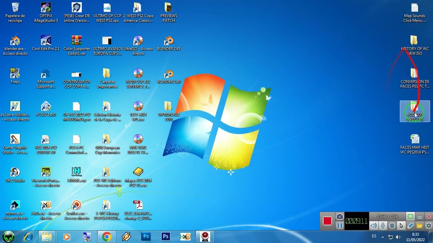Select the UltraISO shortcut icon
This screenshot has height=243, width=433.
point(138,46)
